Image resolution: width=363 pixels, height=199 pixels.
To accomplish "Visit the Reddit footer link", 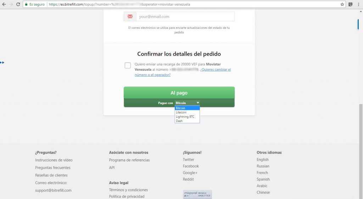I will pos(188,179).
